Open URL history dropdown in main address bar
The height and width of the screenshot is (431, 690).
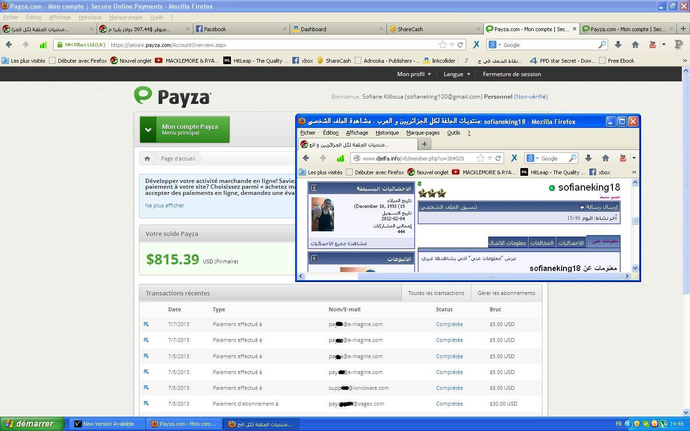[x=452, y=45]
